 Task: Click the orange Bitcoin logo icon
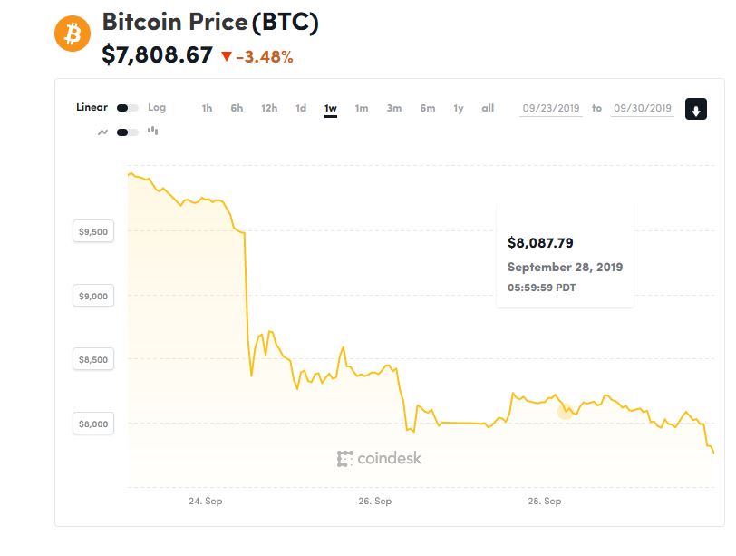(x=72, y=34)
